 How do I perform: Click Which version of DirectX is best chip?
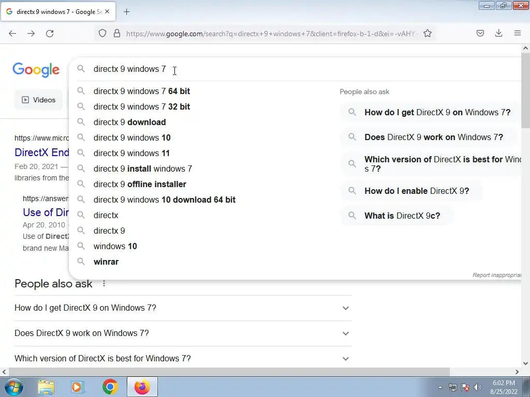click(x=431, y=164)
